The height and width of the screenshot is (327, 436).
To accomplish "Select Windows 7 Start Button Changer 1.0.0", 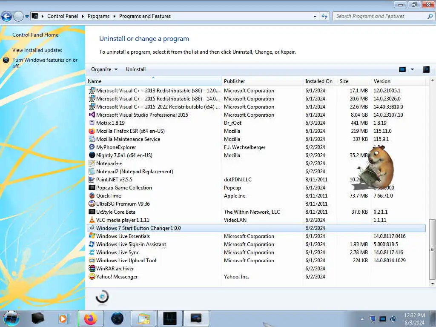I will coord(256,228).
